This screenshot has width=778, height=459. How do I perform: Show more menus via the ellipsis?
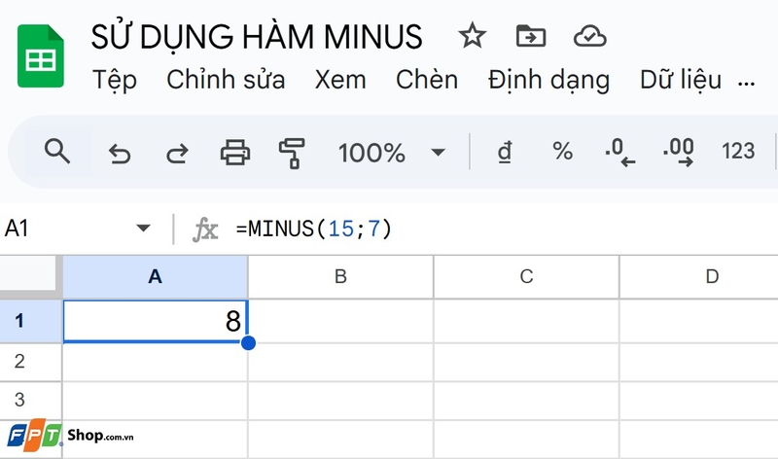746,85
